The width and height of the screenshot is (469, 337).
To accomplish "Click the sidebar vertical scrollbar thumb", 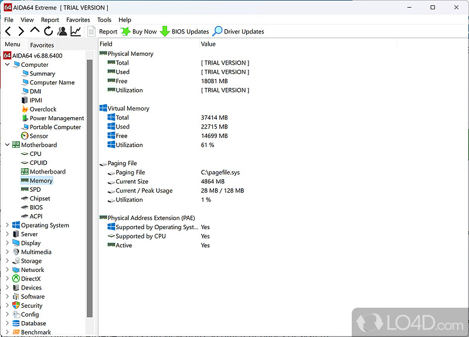I will (x=90, y=188).
